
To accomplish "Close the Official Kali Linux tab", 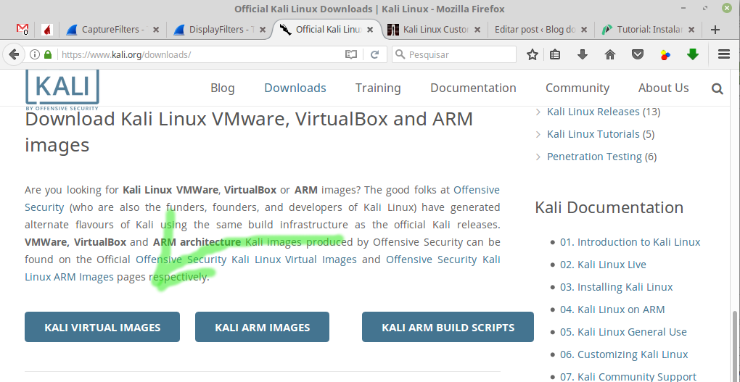I will tap(370, 30).
